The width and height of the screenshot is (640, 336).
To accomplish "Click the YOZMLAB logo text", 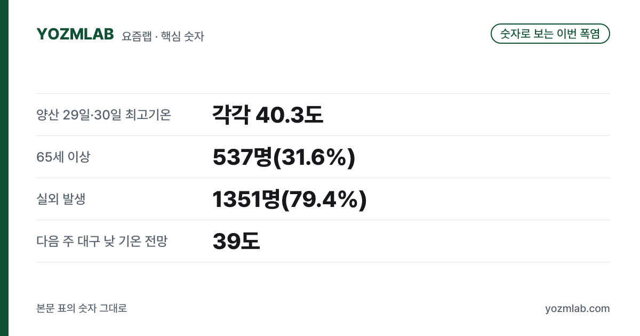I will [x=75, y=34].
